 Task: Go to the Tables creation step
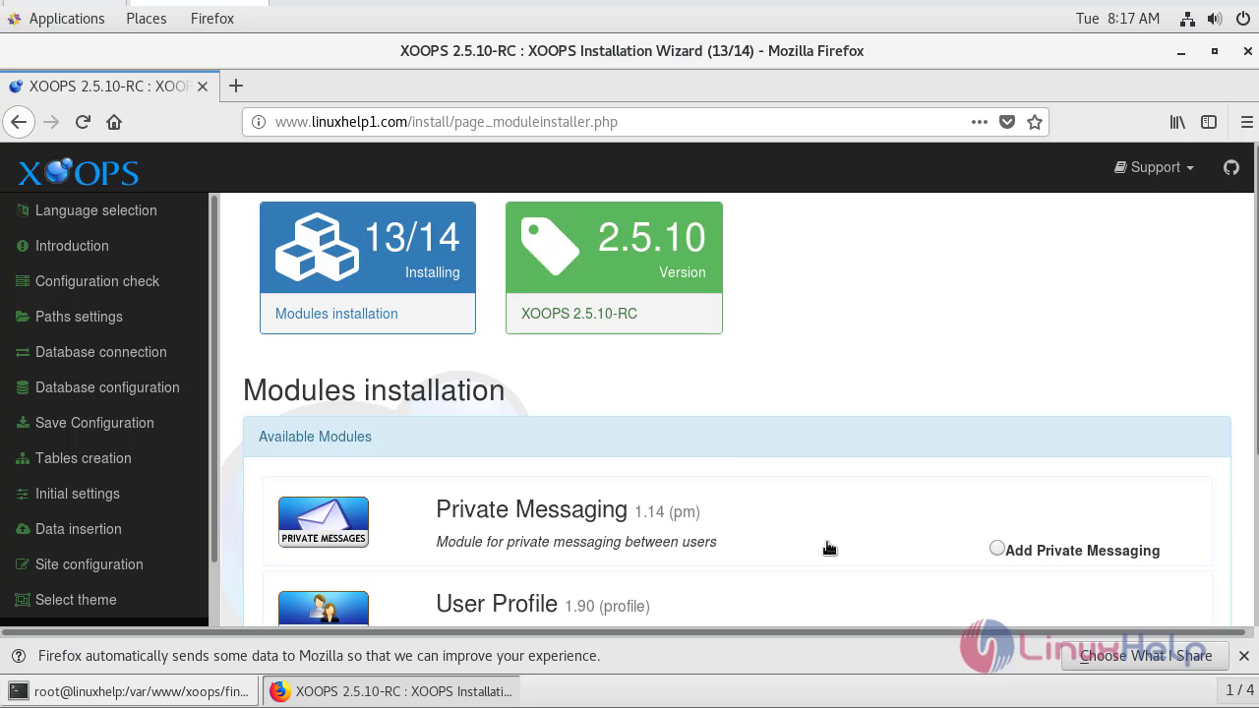click(x=83, y=458)
